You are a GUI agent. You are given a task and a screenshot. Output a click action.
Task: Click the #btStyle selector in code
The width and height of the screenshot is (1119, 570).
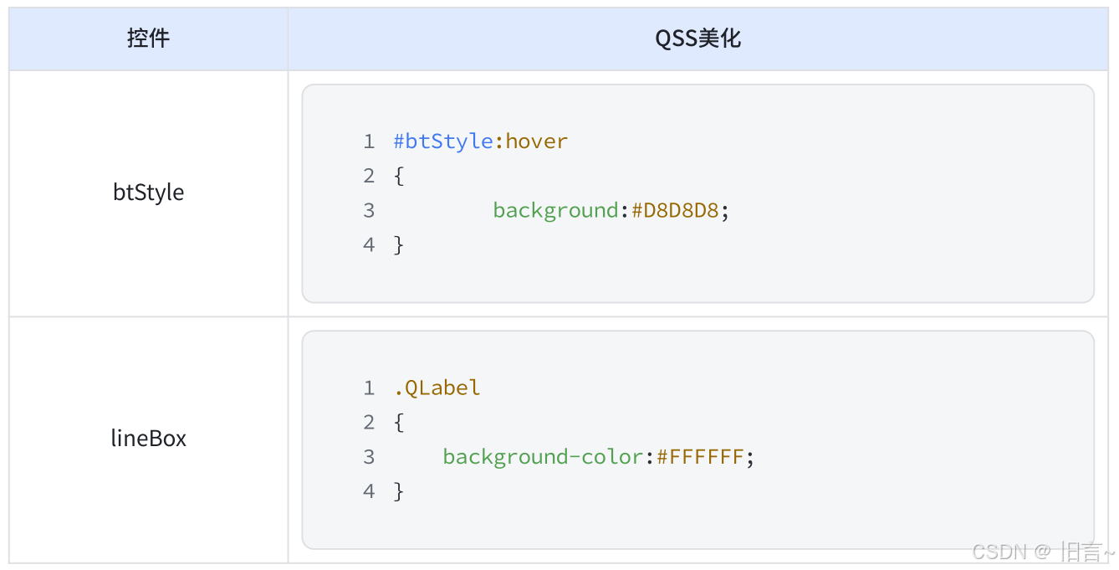click(443, 141)
